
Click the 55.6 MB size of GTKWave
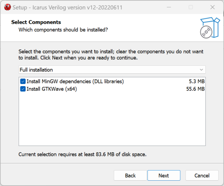195,89
